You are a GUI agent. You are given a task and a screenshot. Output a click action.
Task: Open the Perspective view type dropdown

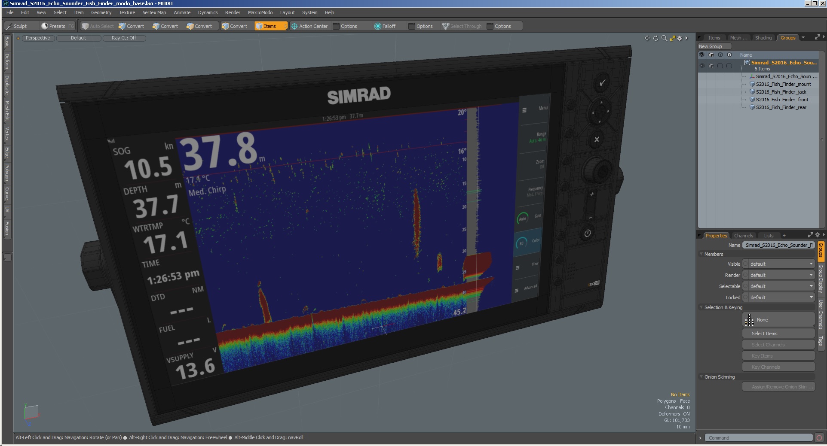point(38,38)
